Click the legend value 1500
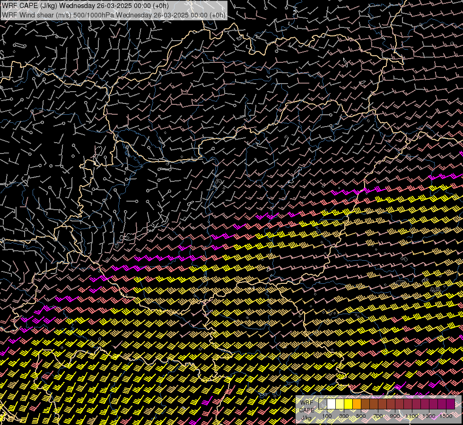 (x=446, y=416)
